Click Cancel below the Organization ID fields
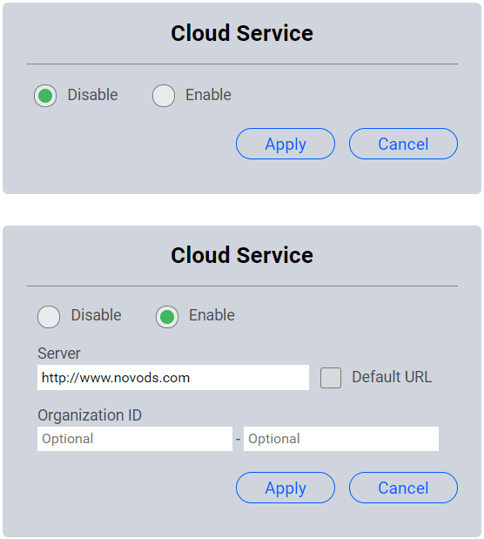Viewport: 484px width, 539px height. pyautogui.click(x=403, y=488)
